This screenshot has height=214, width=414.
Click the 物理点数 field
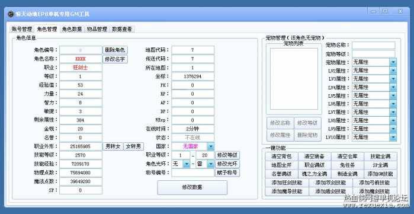coord(81,173)
